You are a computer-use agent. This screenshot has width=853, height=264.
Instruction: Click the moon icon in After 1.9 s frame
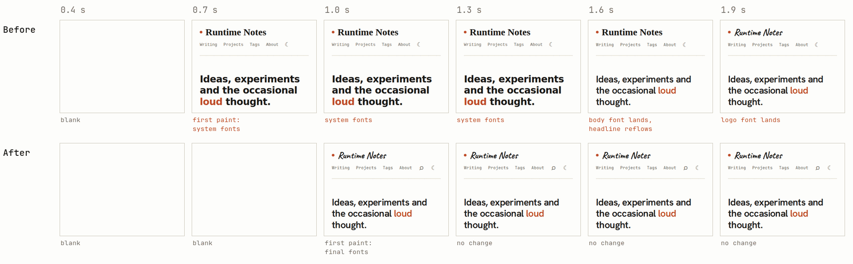pos(829,168)
